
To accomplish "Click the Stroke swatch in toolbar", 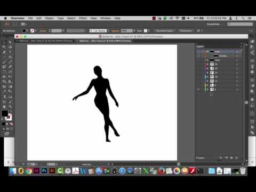I will click(9, 117).
